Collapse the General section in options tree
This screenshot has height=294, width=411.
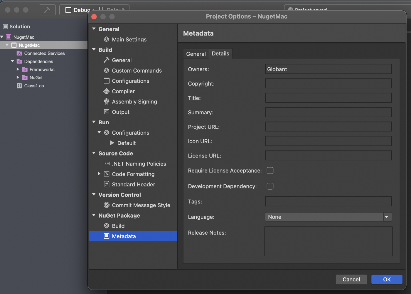pyautogui.click(x=94, y=29)
